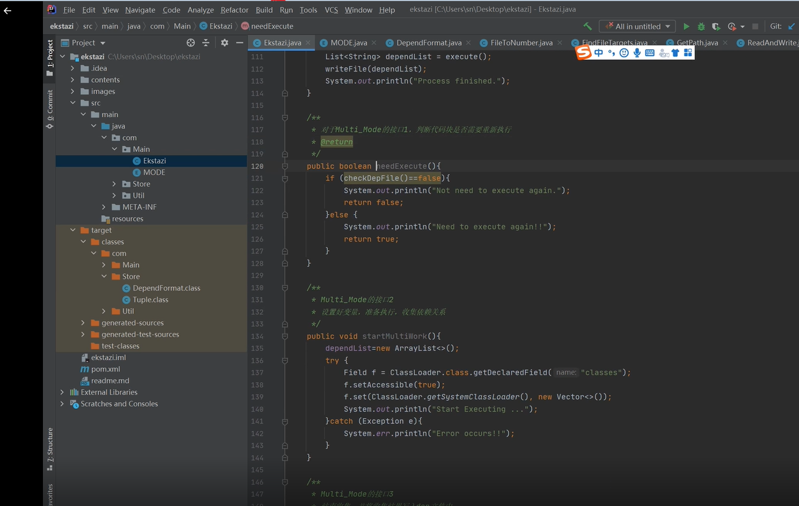Switch to the DependFormat.java tab

coord(429,43)
